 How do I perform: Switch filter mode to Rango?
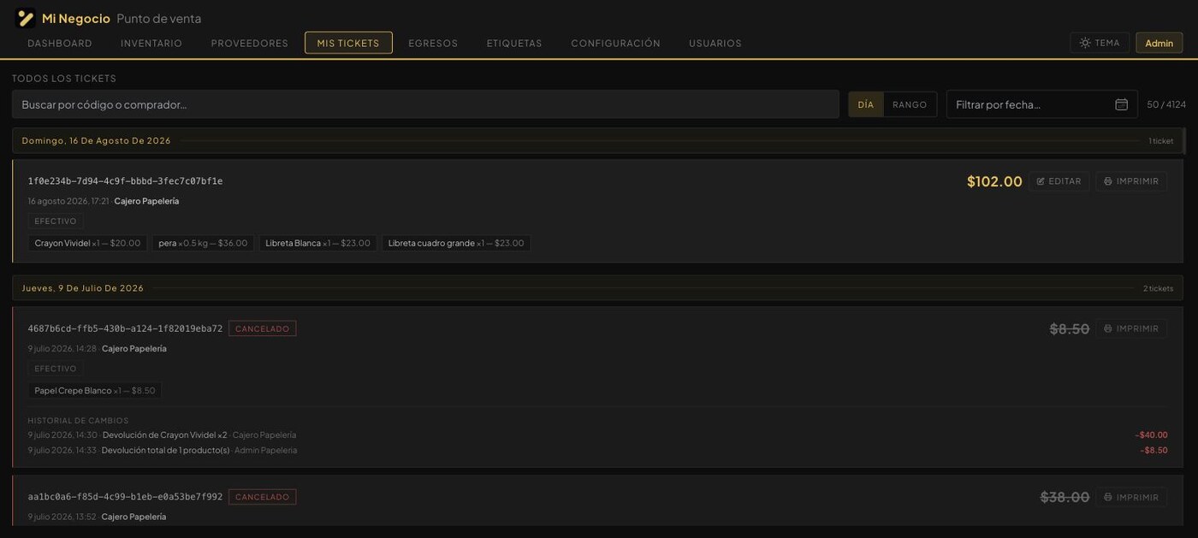[x=910, y=104]
